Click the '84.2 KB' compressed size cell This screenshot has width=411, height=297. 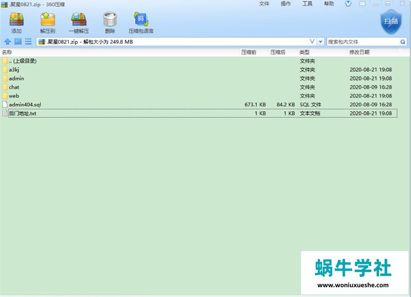(286, 104)
